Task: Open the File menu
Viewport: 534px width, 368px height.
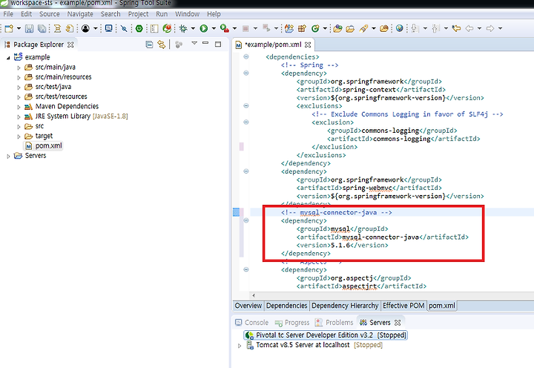Action: pos(8,14)
